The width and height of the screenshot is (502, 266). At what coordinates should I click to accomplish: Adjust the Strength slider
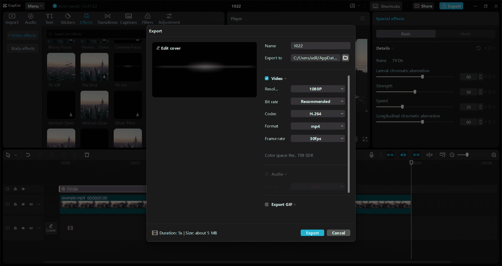[x=415, y=92]
